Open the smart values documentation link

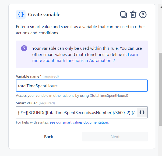[x=79, y=122]
